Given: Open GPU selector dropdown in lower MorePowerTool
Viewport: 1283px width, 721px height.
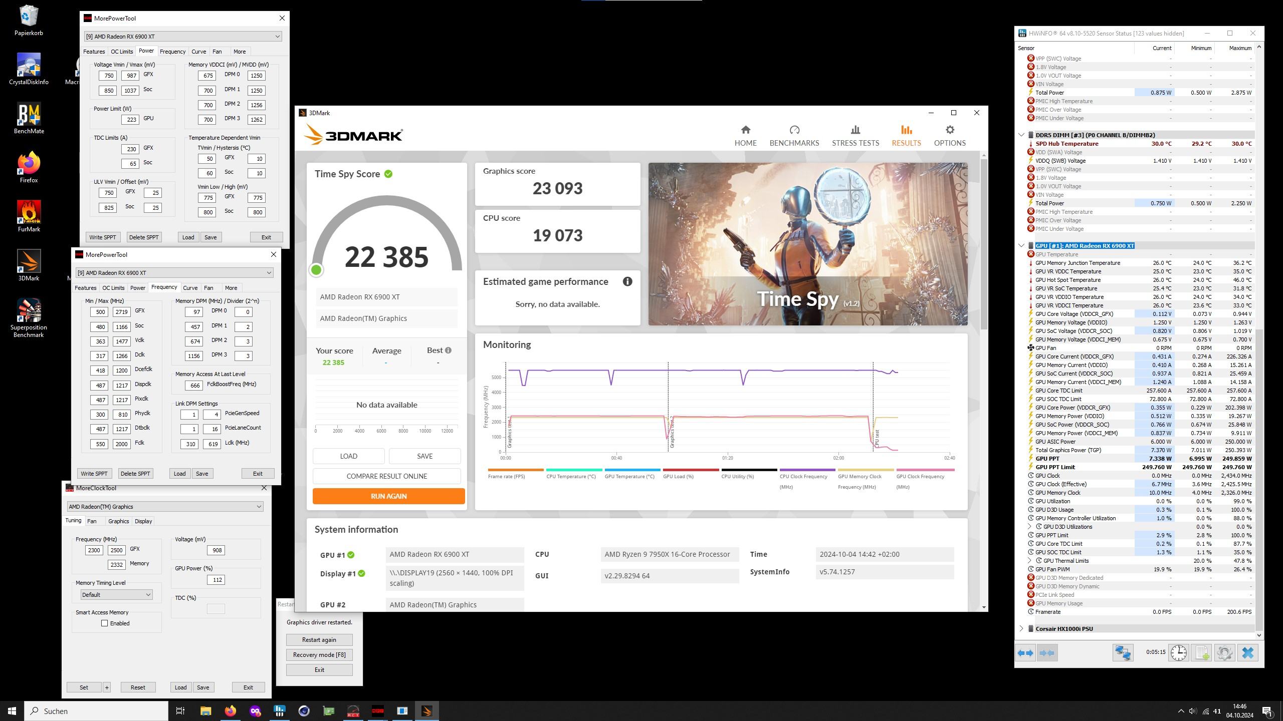Looking at the screenshot, I should click(x=174, y=273).
